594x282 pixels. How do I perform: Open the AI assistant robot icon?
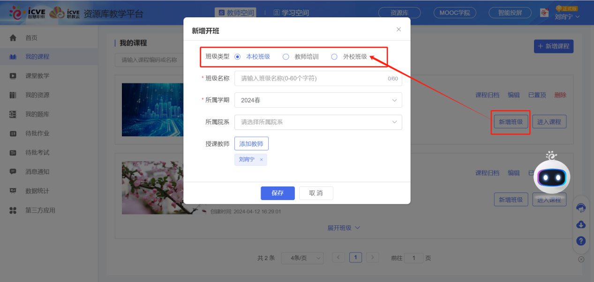pyautogui.click(x=551, y=176)
